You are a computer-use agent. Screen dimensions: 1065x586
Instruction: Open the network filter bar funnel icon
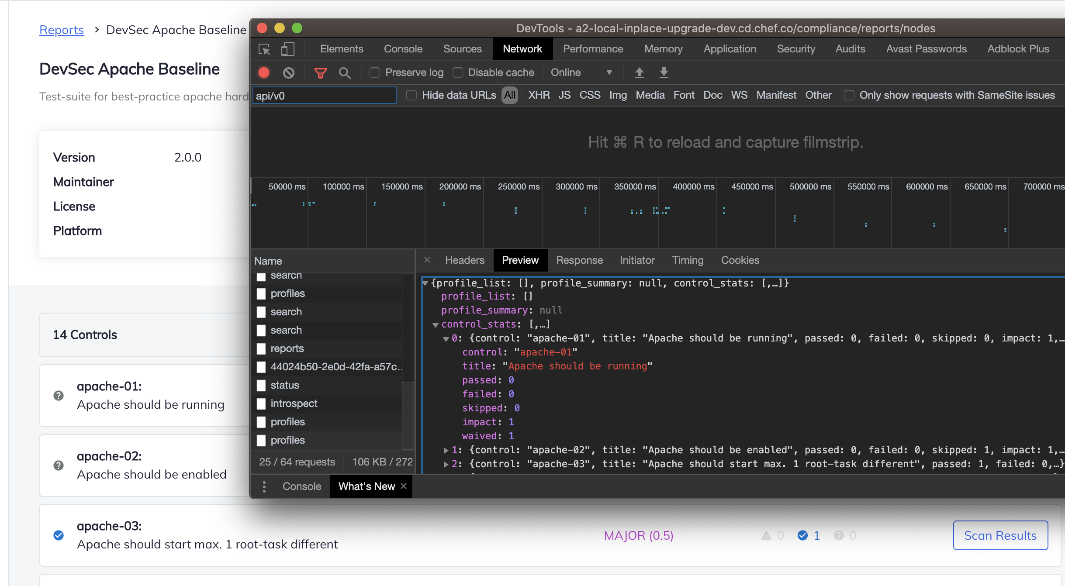pyautogui.click(x=321, y=72)
